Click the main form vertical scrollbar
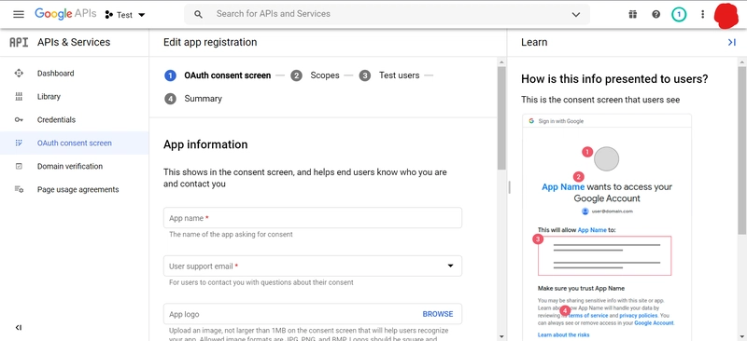The height and width of the screenshot is (341, 747). point(501,118)
